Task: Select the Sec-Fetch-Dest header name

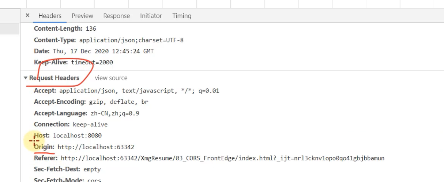Action: (x=57, y=169)
